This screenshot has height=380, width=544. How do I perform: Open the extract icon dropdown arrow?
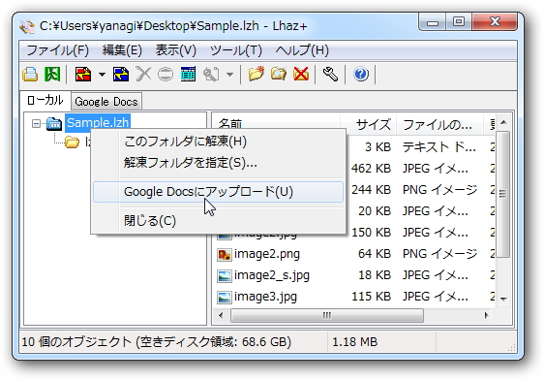click(x=102, y=74)
